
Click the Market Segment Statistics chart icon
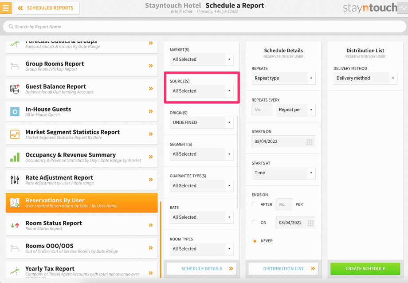click(x=15, y=134)
